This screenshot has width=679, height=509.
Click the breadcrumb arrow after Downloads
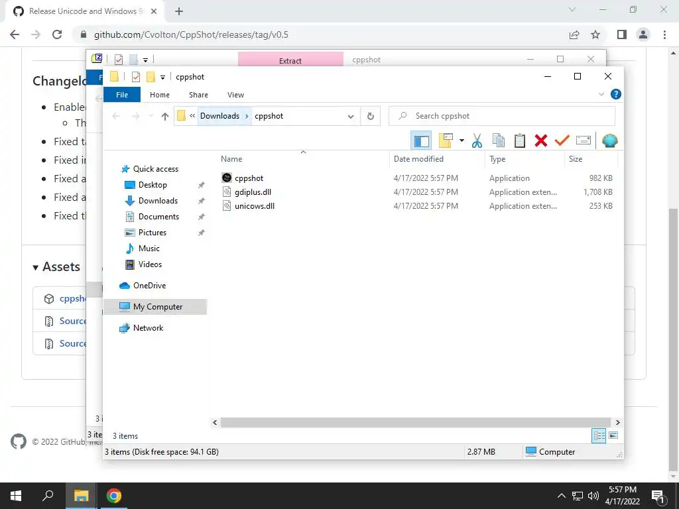click(x=247, y=116)
